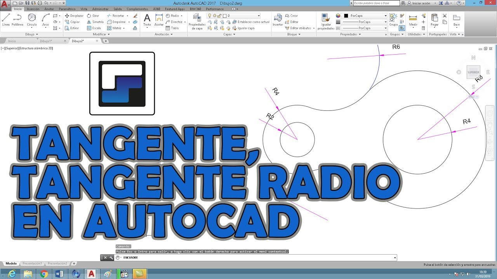
Task: Click the Desplazar move tool
Action: (74, 16)
